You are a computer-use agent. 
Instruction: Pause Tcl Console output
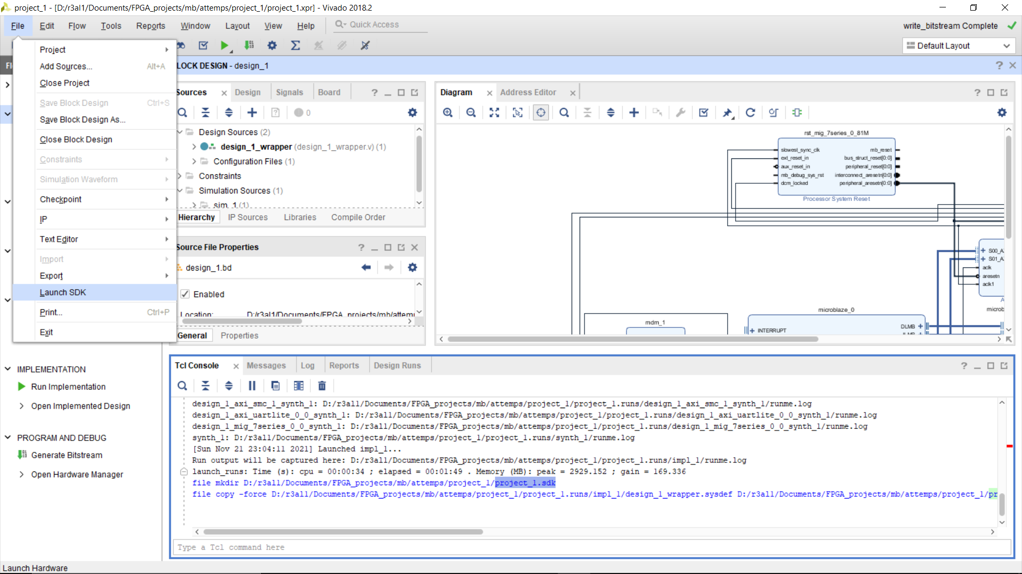[x=252, y=386]
